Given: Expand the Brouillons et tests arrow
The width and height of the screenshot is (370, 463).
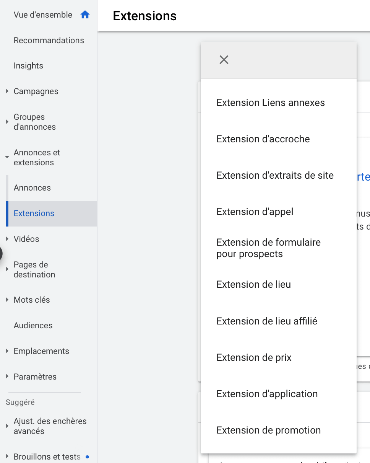Looking at the screenshot, I should pyautogui.click(x=7, y=456).
